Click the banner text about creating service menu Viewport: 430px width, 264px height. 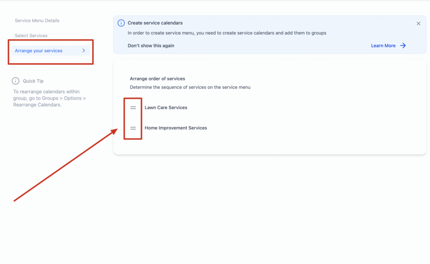pos(227,33)
